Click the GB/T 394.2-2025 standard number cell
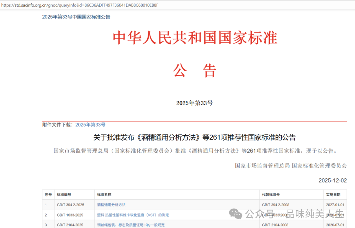 pos(70,205)
